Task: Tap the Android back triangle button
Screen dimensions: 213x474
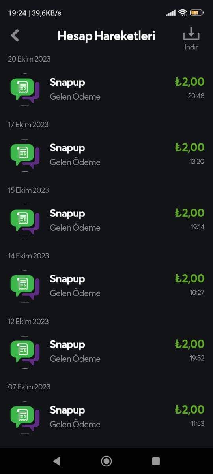Action: (x=57, y=461)
